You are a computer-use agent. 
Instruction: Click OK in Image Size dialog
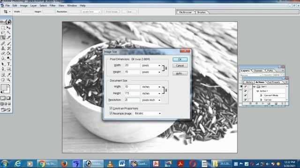pos(180,59)
